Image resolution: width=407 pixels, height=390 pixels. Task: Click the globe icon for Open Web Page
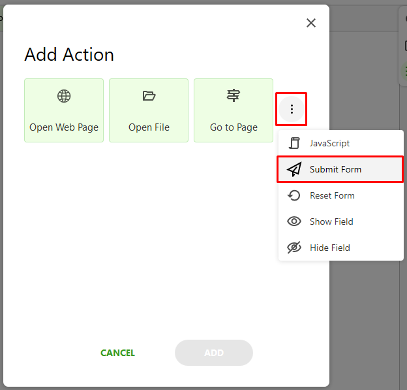click(x=64, y=96)
